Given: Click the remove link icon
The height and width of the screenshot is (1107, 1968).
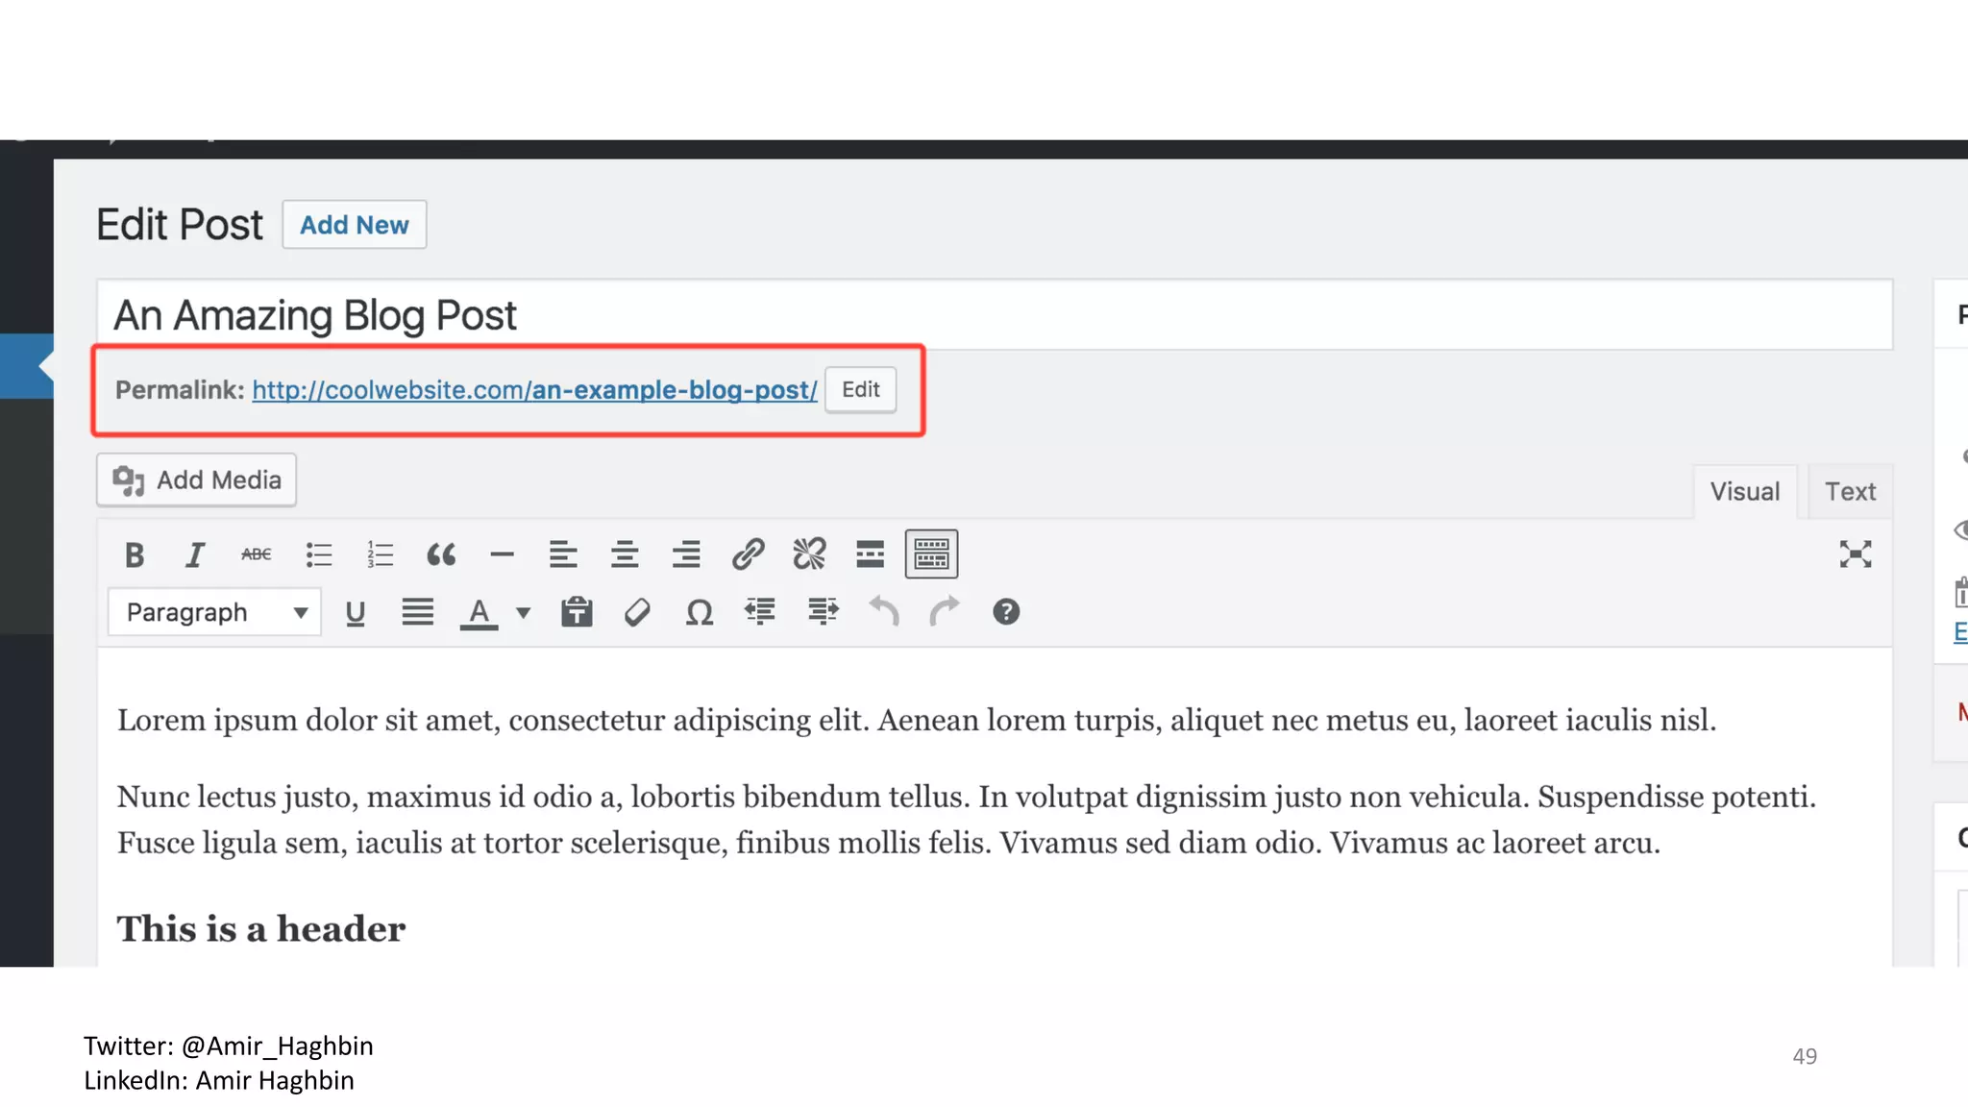Looking at the screenshot, I should (809, 554).
